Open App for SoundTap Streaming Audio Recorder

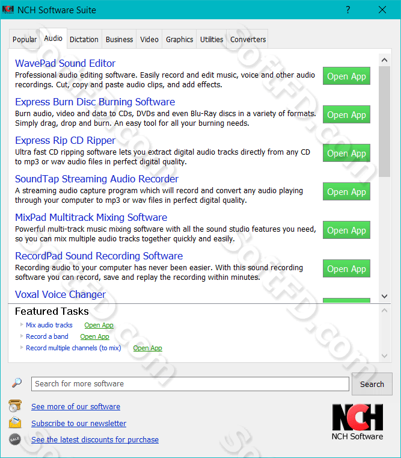(x=346, y=191)
